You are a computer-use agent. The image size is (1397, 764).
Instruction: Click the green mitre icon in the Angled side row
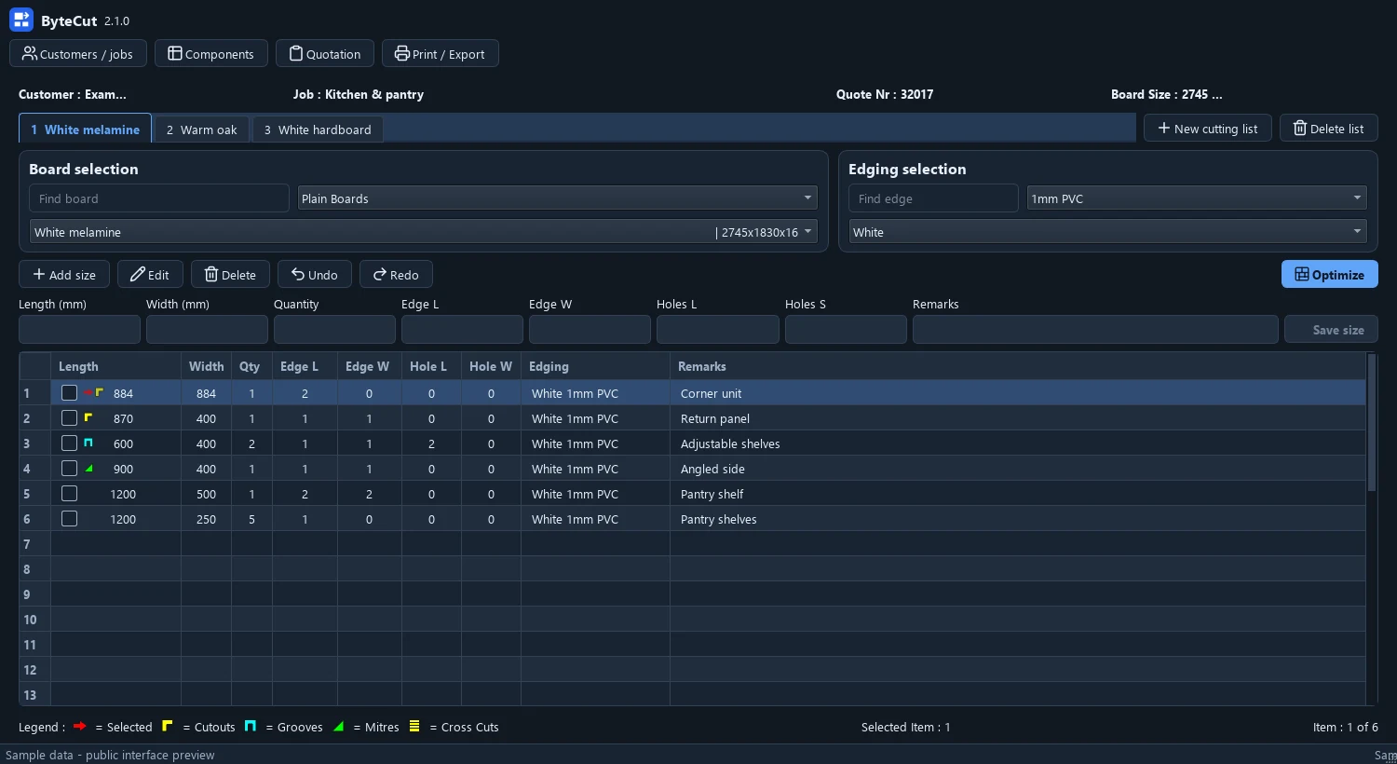click(88, 468)
